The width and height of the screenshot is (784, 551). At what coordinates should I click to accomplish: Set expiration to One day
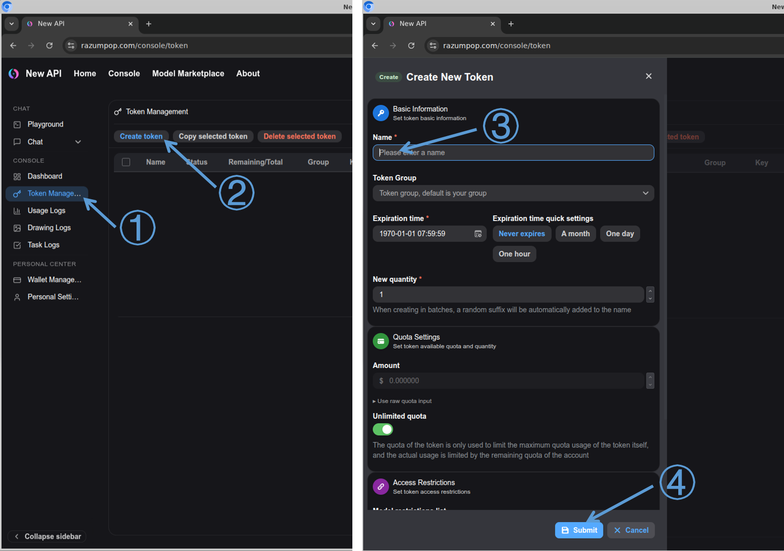pos(620,234)
